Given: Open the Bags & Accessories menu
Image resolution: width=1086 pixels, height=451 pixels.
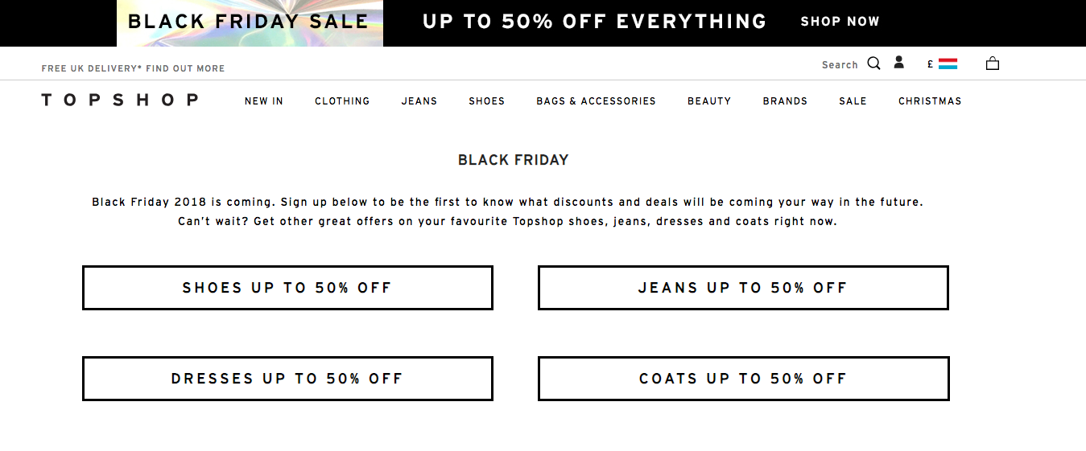Looking at the screenshot, I should click(597, 101).
